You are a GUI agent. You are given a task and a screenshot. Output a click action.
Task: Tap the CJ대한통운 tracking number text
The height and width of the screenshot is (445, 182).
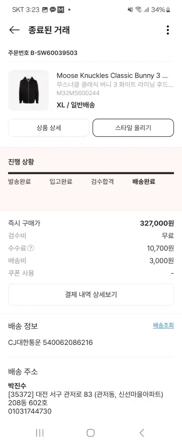tap(51, 342)
